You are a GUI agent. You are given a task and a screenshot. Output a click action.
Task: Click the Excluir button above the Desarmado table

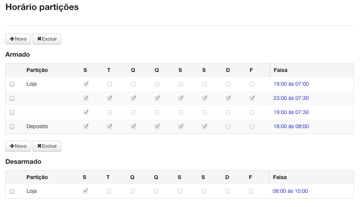(x=47, y=146)
